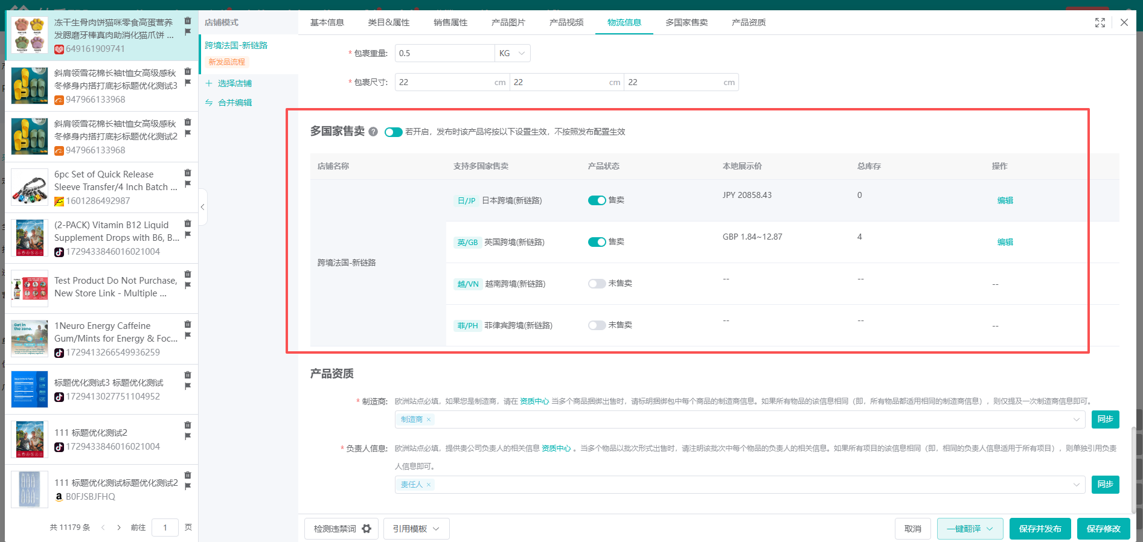The width and height of the screenshot is (1143, 542).
Task: Open the 多国家售卖 tab
Action: point(687,22)
